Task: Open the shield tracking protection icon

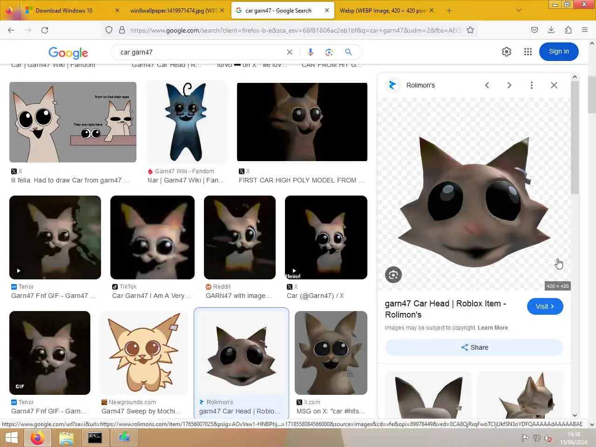Action: click(x=109, y=30)
